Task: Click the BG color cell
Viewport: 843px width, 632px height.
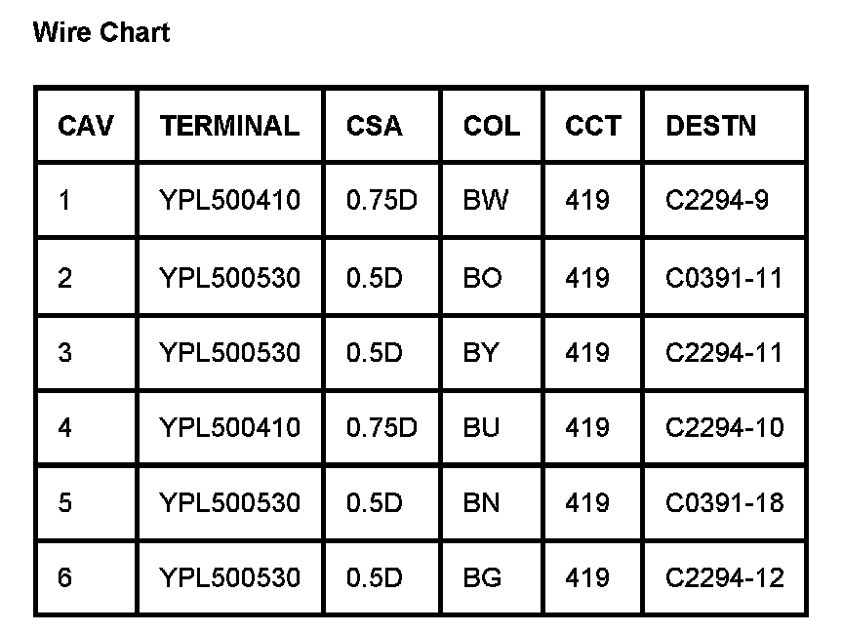Action: click(483, 577)
